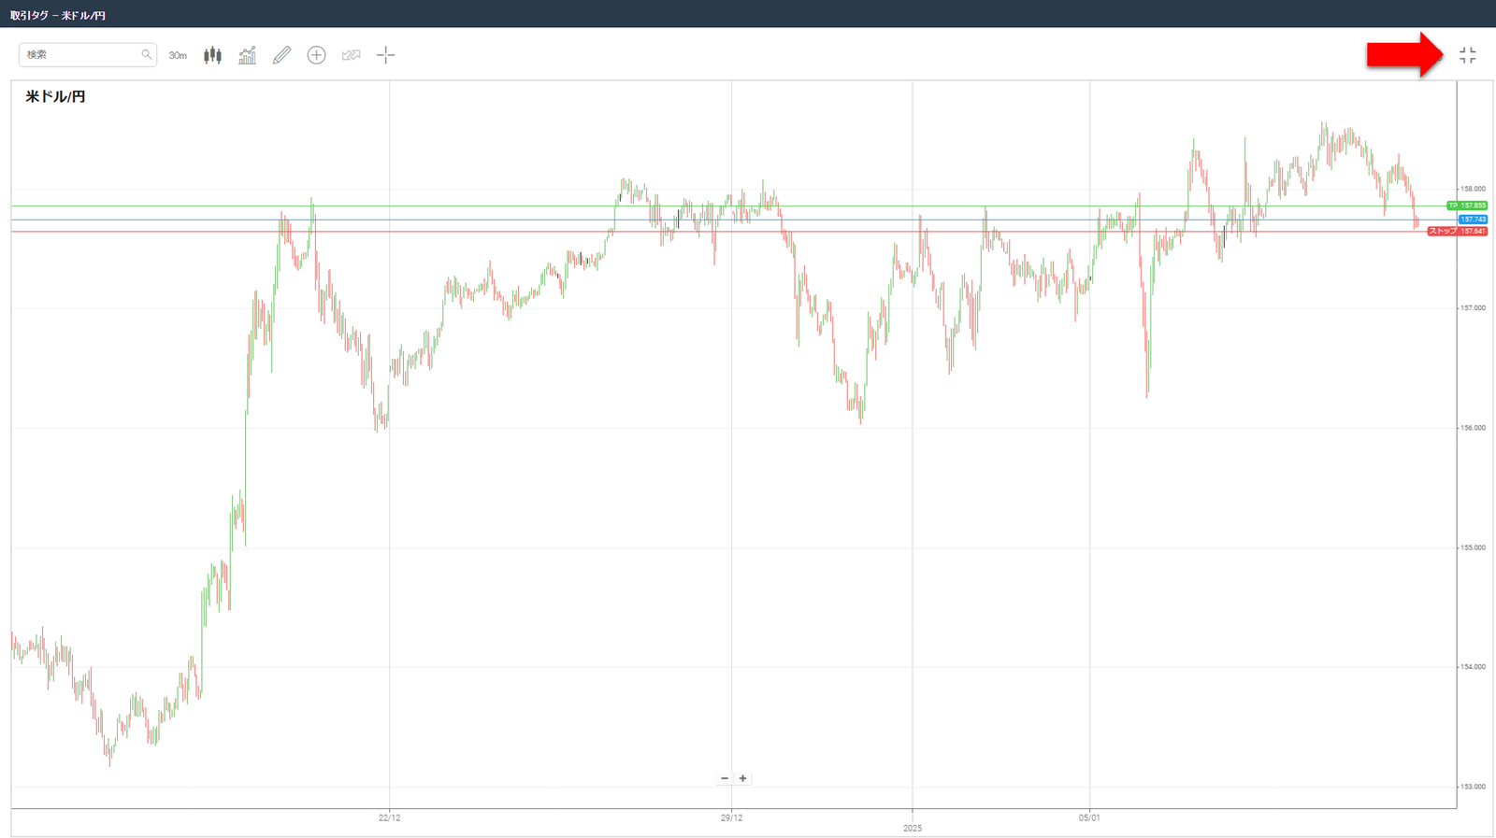Select the green TP 157.855 label
Viewport: 1496px width, 838px height.
pyautogui.click(x=1466, y=206)
